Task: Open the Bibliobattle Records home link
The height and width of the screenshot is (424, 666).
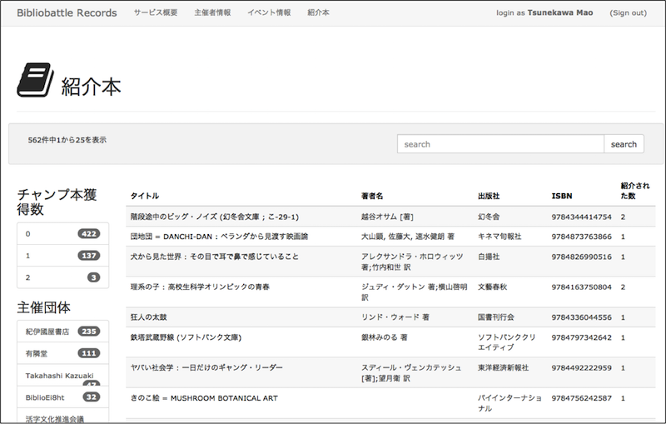Action: pos(67,12)
